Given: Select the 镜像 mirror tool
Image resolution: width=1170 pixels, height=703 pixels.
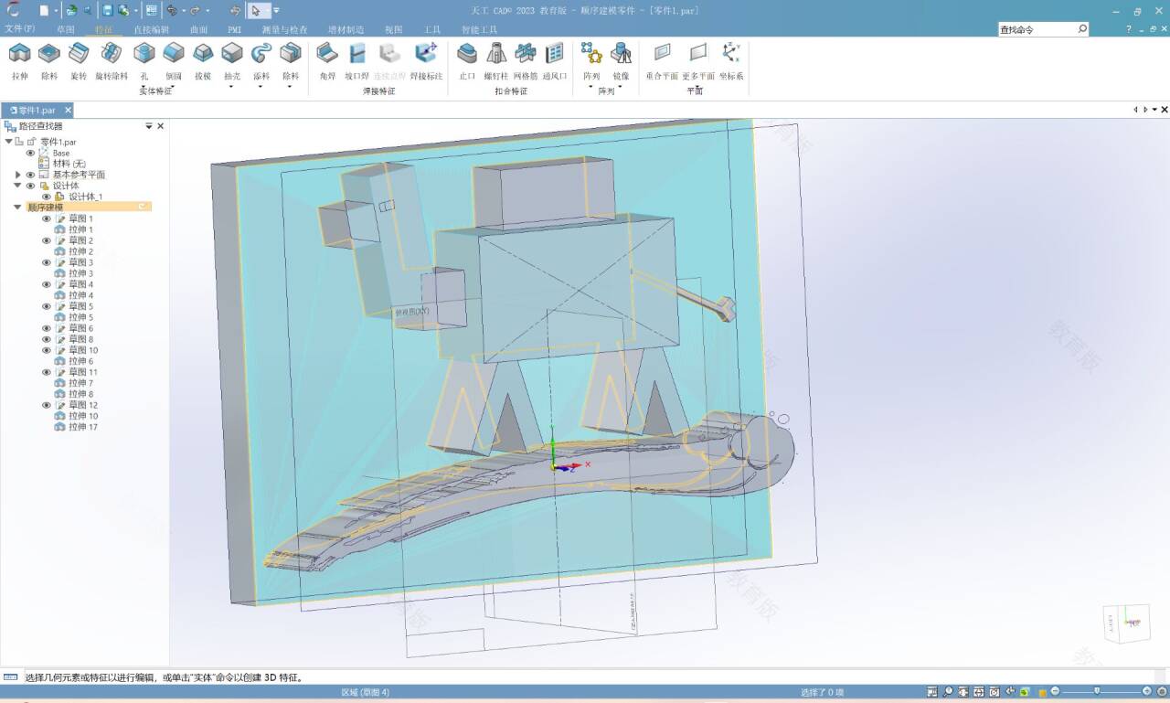Looking at the screenshot, I should tap(621, 61).
